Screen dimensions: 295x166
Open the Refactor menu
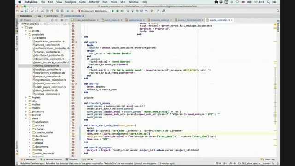[x=94, y=2]
